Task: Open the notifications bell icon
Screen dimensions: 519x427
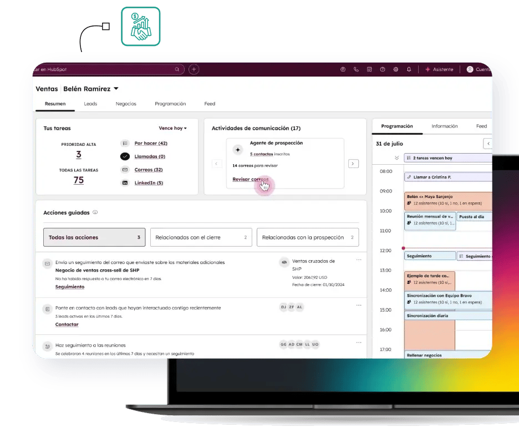Action: coord(409,69)
